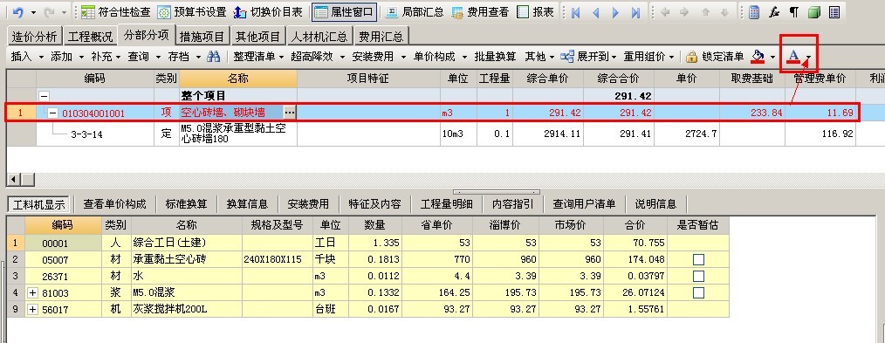The height and width of the screenshot is (343, 885).
Task: Click 切换价目表 to switch price list
Action: [x=268, y=12]
